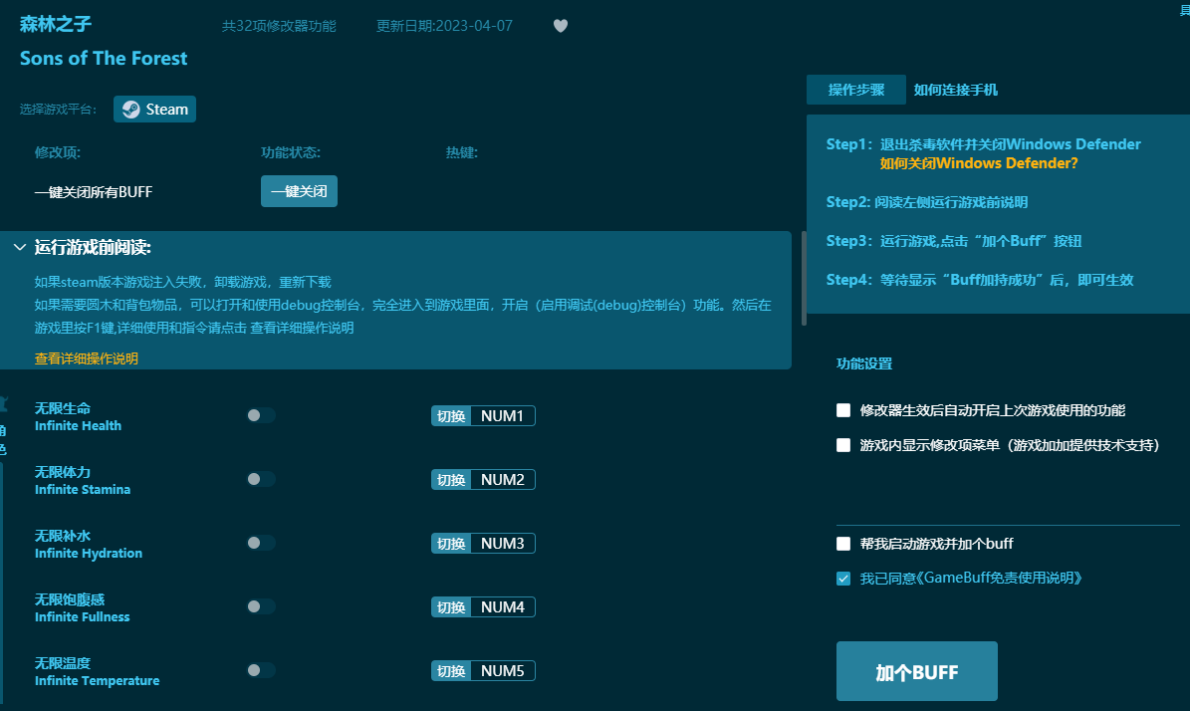Toggle Infinite Fullness switch
The width and height of the screenshot is (1190, 711).
[x=261, y=606]
